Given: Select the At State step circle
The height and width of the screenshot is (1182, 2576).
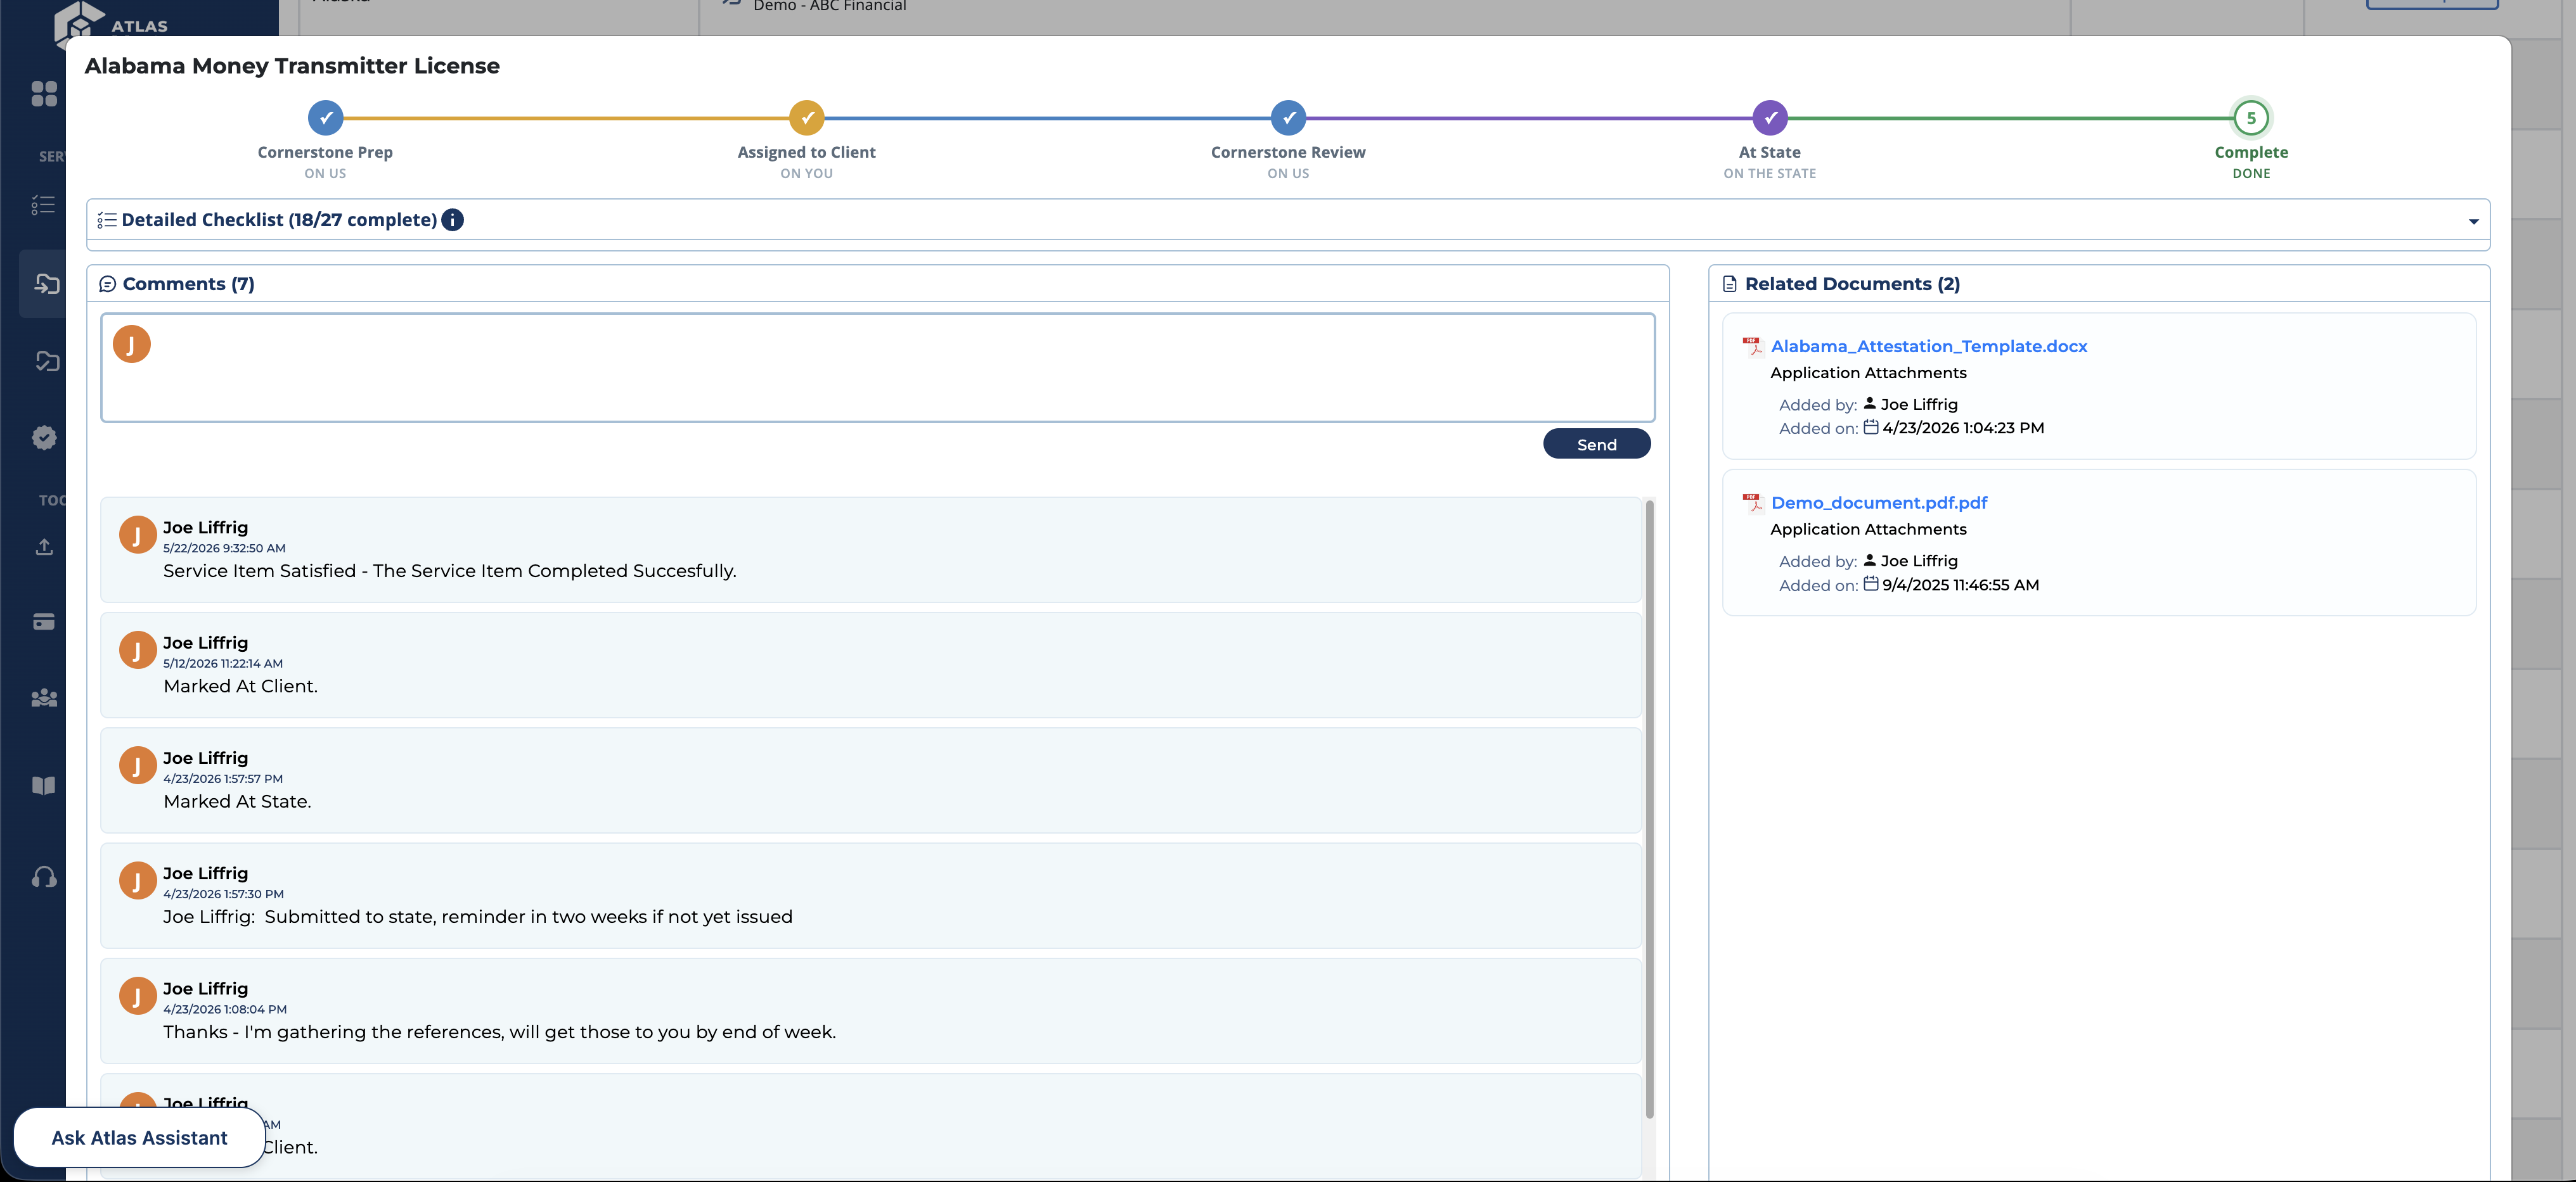Looking at the screenshot, I should pyautogui.click(x=1770, y=118).
